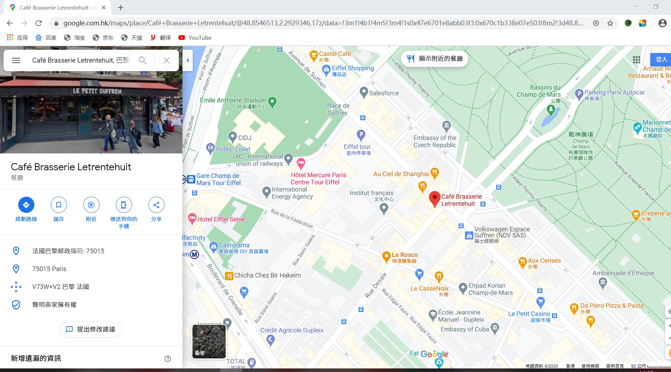The image size is (671, 372).
Task: Select the Café Brasserie Letrentehuit browser tab
Action: (x=57, y=8)
